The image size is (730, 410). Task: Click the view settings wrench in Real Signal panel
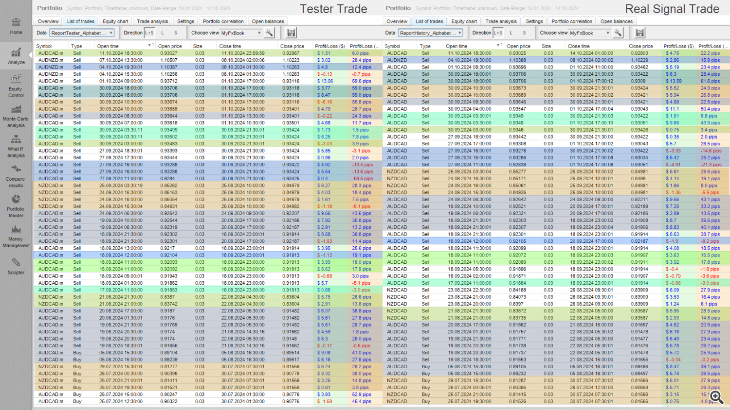click(618, 33)
